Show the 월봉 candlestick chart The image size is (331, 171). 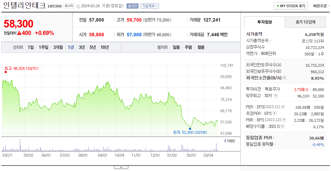[x=201, y=48]
